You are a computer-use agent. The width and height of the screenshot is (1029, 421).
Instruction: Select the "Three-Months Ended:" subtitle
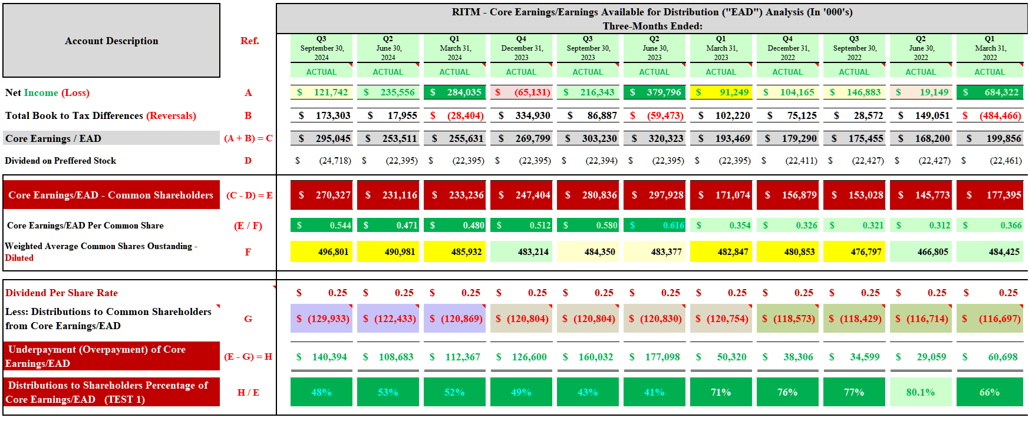click(652, 26)
